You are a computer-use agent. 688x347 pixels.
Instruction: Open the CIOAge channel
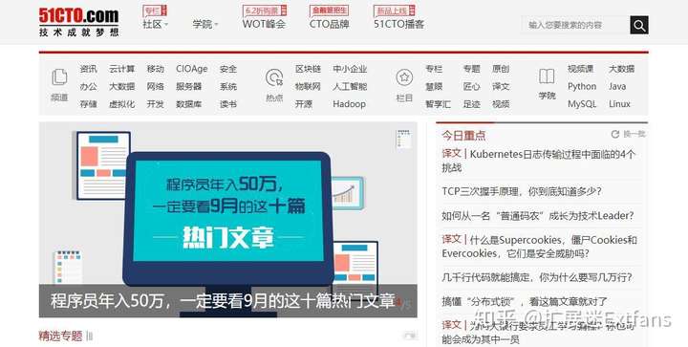click(x=192, y=69)
